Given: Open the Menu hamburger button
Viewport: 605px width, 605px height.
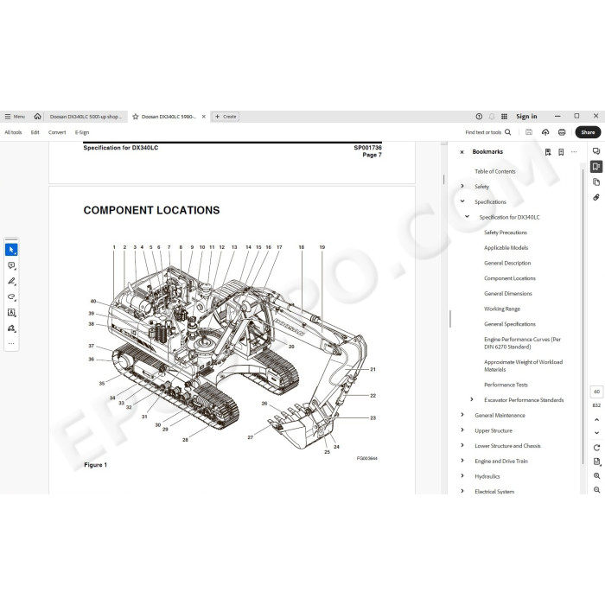Looking at the screenshot, I should click(15, 117).
